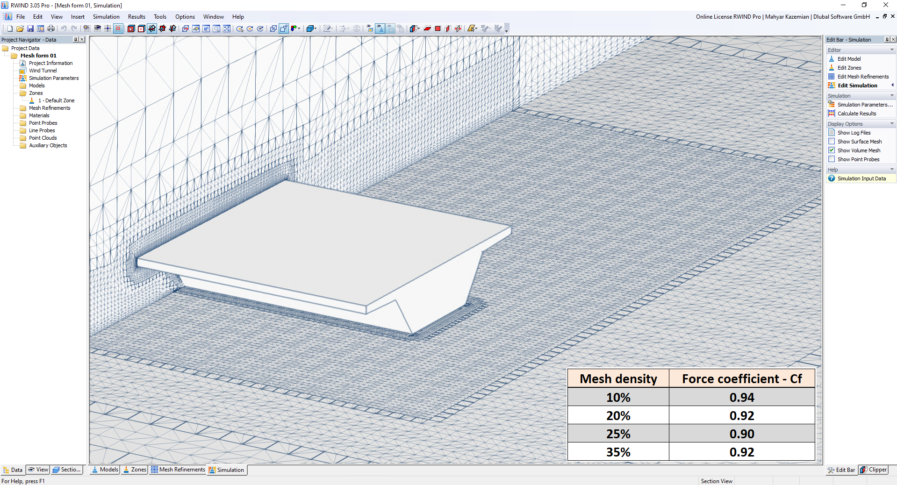Screen dimensions: 897x485
Task: Click the Edit Mesh Refinements icon
Action: [x=832, y=76]
